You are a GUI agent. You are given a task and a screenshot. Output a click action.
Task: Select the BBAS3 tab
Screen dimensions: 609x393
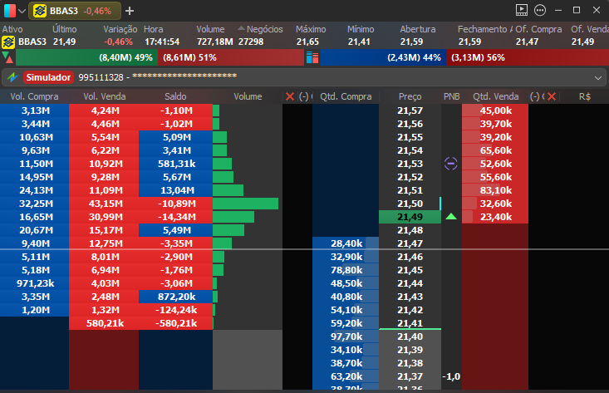[x=75, y=11]
